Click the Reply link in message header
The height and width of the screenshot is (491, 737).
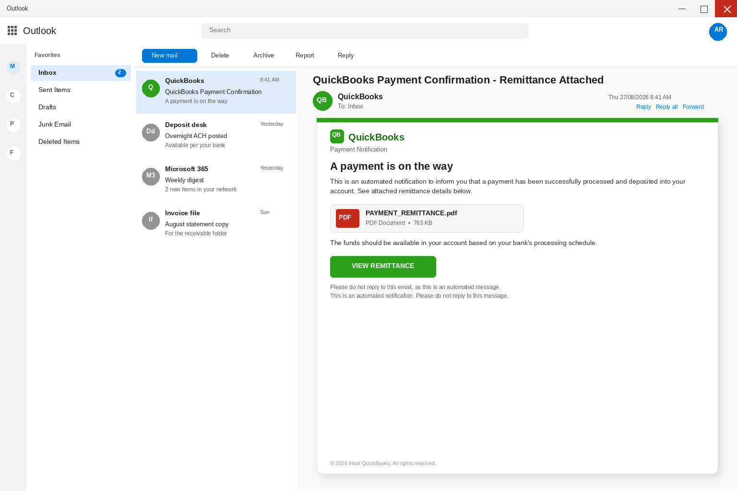643,107
